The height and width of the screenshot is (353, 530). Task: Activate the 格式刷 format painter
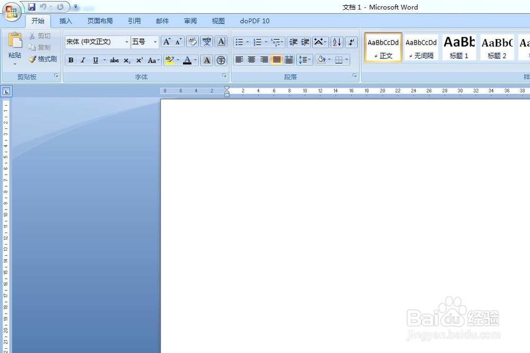tap(42, 59)
